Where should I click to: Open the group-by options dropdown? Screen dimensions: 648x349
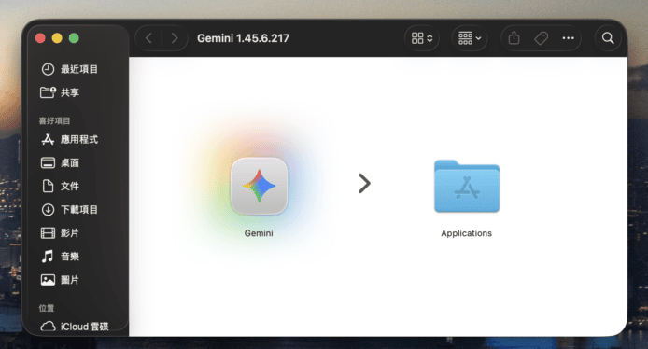tap(470, 38)
